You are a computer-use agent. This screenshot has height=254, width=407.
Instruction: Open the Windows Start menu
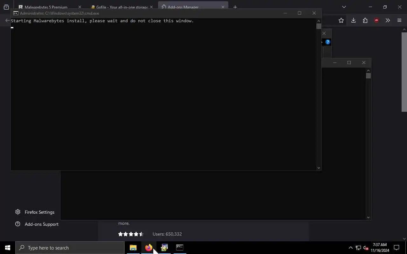click(8, 248)
